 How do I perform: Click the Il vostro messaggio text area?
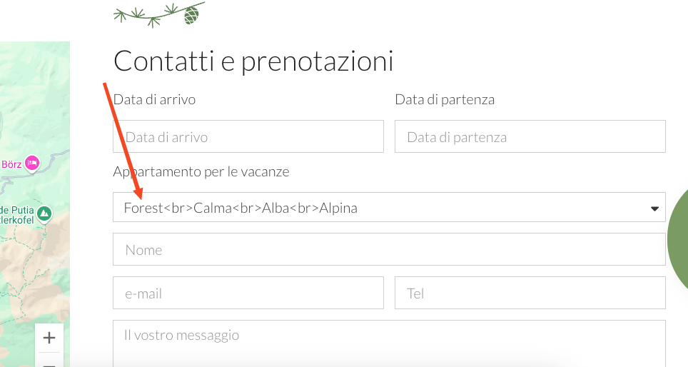(389, 343)
